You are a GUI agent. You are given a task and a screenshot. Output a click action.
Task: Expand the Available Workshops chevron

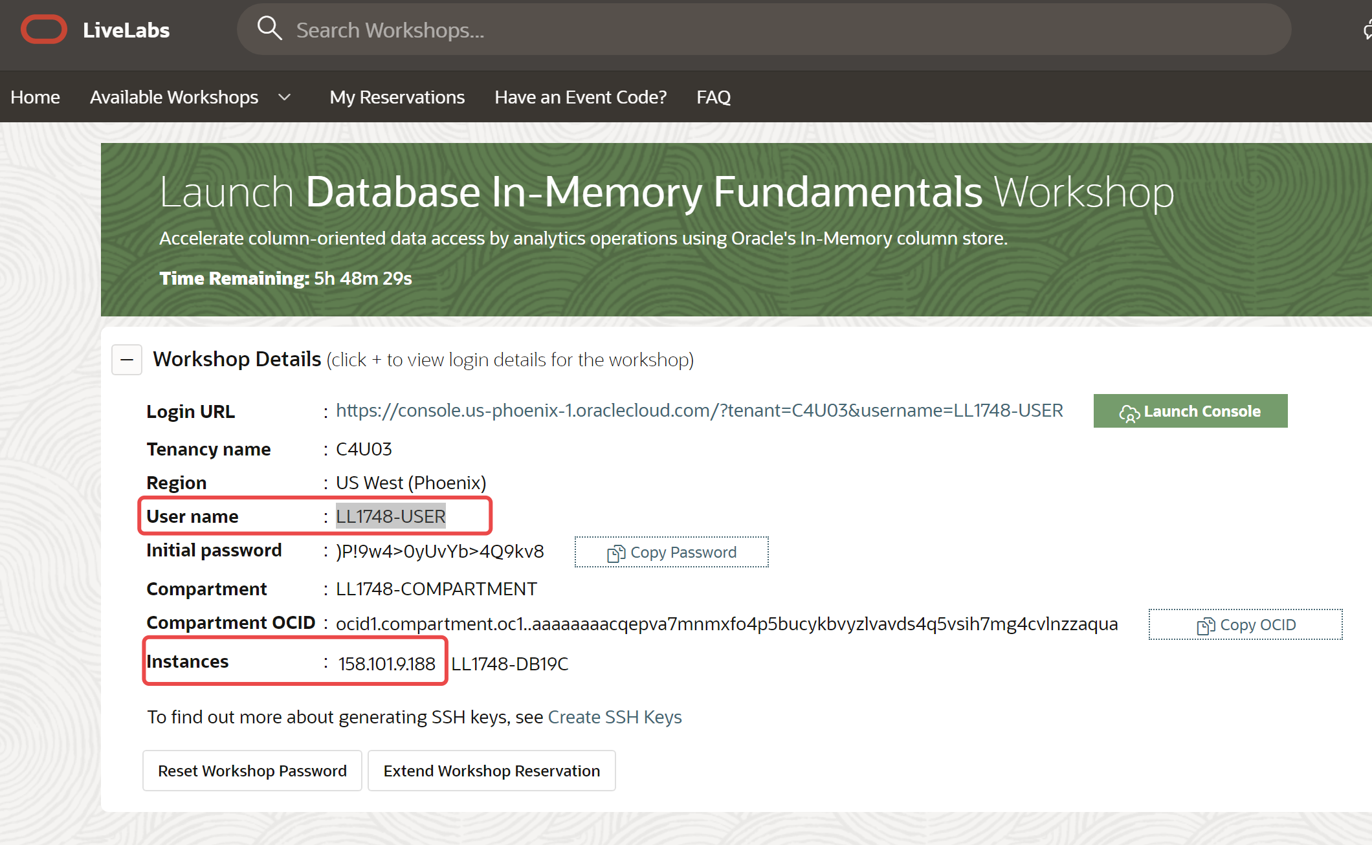[x=285, y=98]
